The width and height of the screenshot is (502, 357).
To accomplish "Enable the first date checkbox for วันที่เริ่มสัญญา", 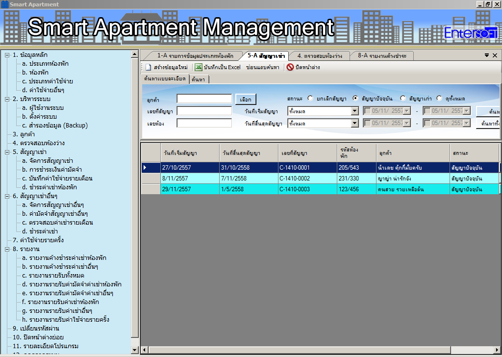I will (x=368, y=111).
